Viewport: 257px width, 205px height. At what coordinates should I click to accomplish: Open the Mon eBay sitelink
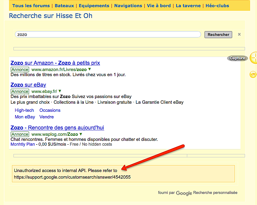click(25, 117)
